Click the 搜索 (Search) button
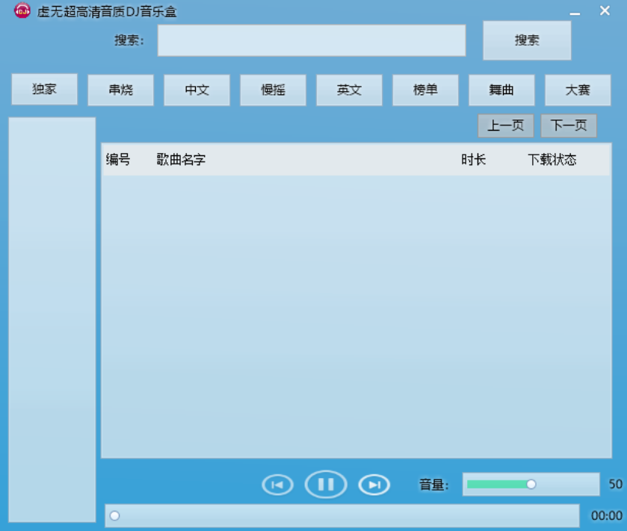The image size is (627, 531). click(x=527, y=39)
